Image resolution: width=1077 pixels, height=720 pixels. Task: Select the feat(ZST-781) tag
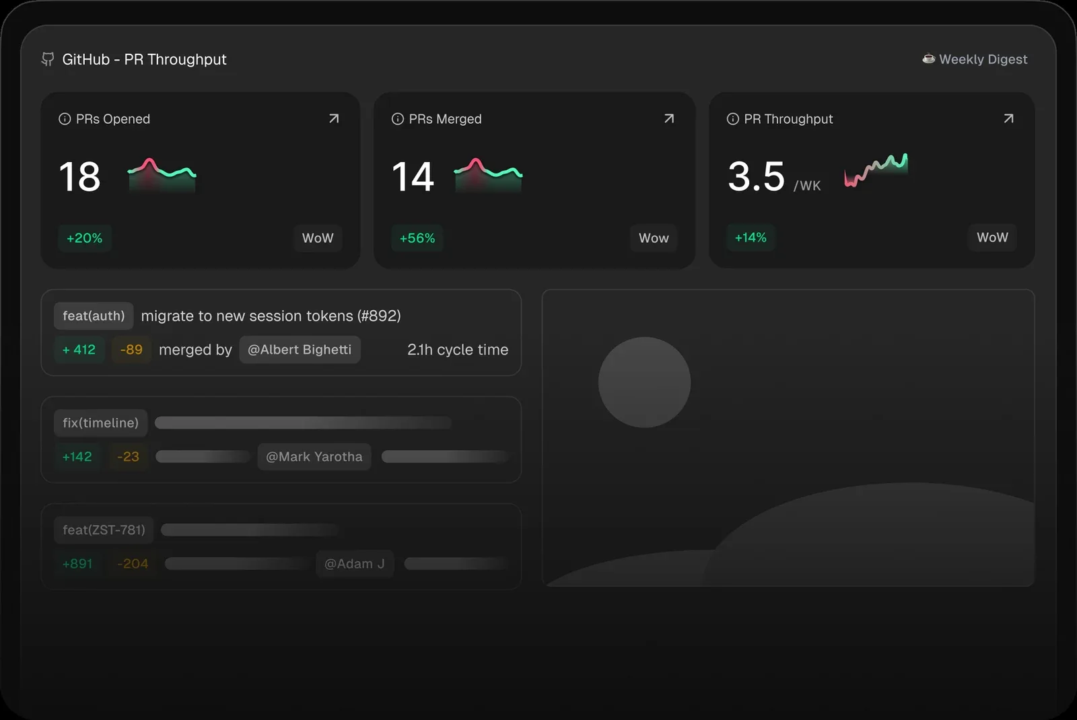(104, 530)
